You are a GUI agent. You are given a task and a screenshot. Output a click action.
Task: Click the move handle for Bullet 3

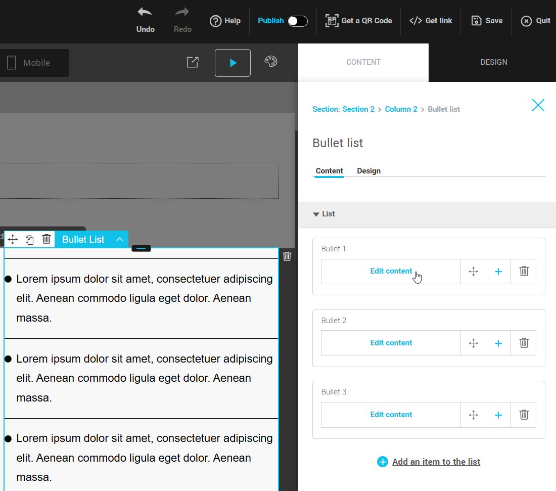coord(473,415)
